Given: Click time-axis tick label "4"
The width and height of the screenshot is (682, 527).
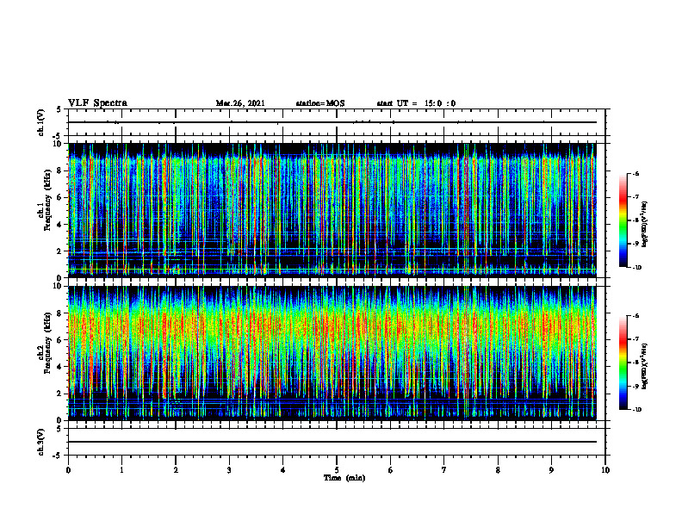Looking at the screenshot, I should [x=283, y=470].
